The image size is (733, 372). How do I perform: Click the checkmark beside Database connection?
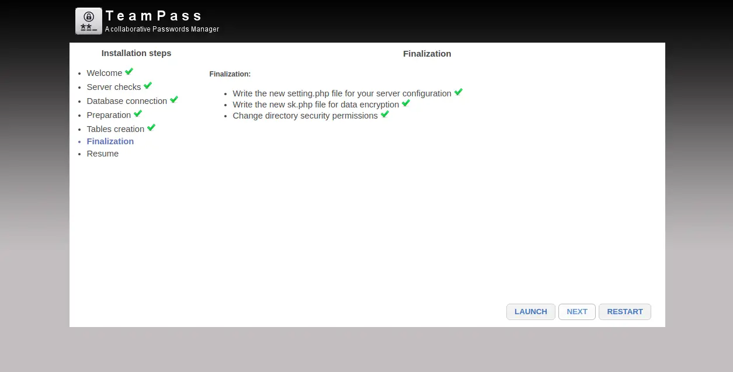pos(174,99)
